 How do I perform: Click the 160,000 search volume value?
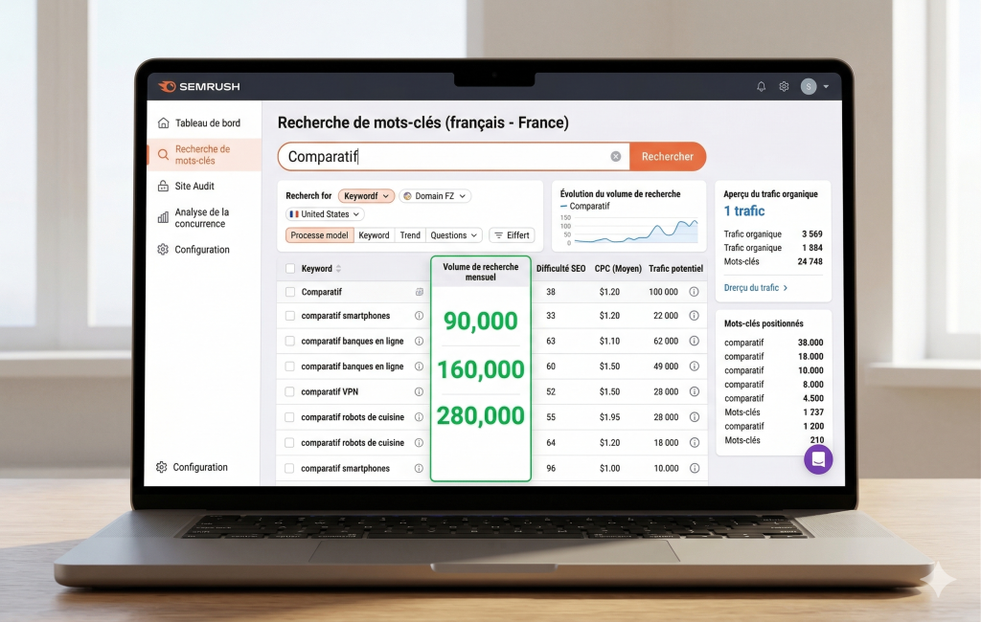point(481,369)
